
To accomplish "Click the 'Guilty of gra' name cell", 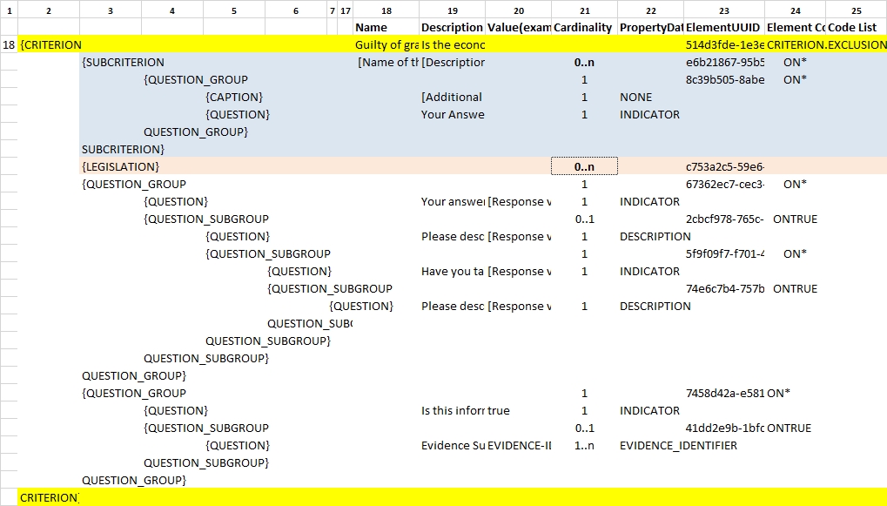I will [386, 44].
